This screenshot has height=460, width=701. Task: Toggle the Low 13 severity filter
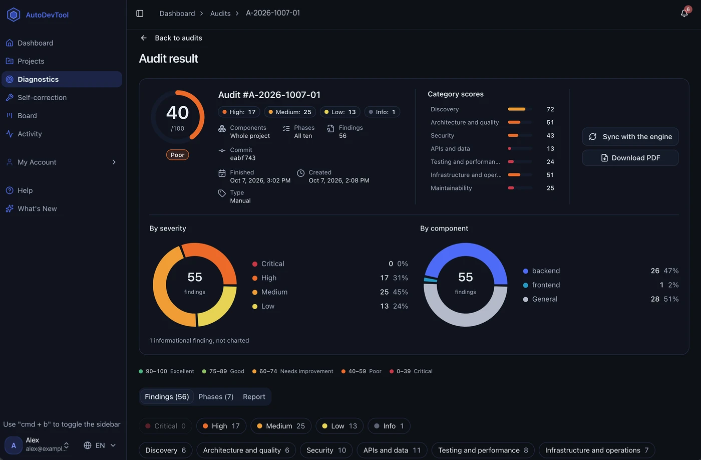pyautogui.click(x=339, y=426)
